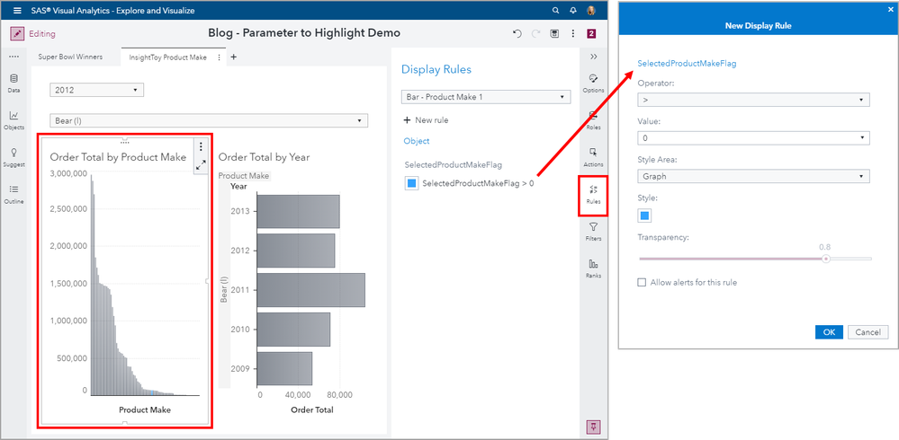Screen dimensions: 899x440
Task: Open Bar - Product Make 1 dropdown
Action: click(486, 97)
